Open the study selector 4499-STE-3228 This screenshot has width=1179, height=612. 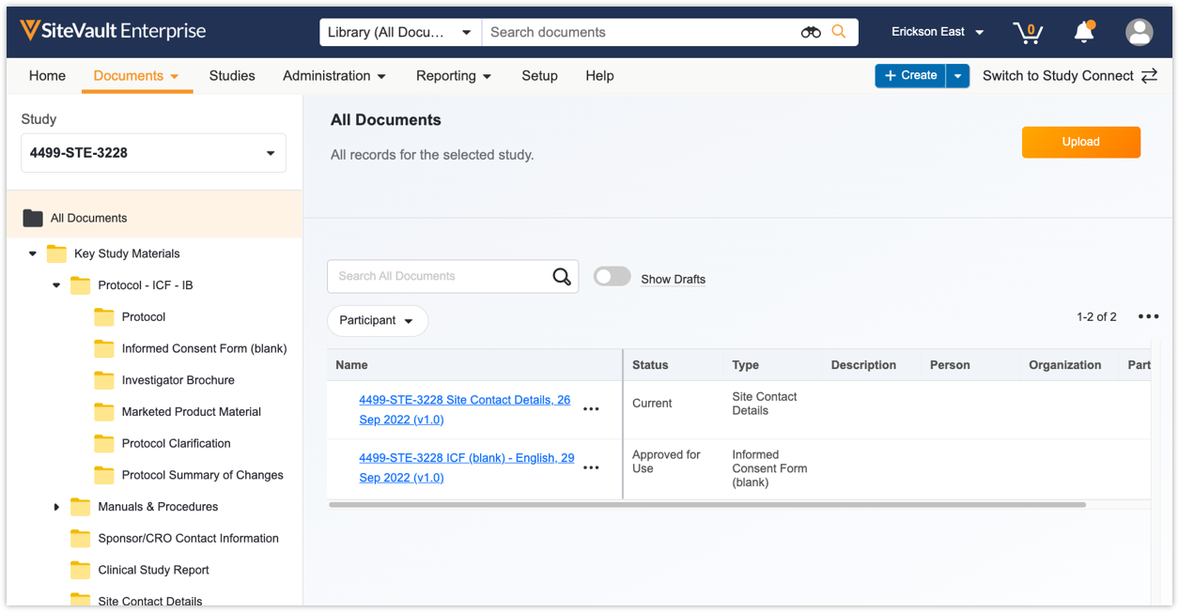coord(154,153)
